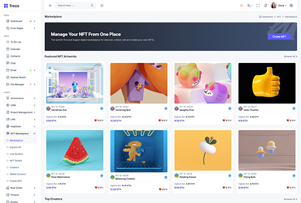This screenshot has height=203, width=301.
Task: Toggle the light/dark mode sun icon
Action: point(241,6)
